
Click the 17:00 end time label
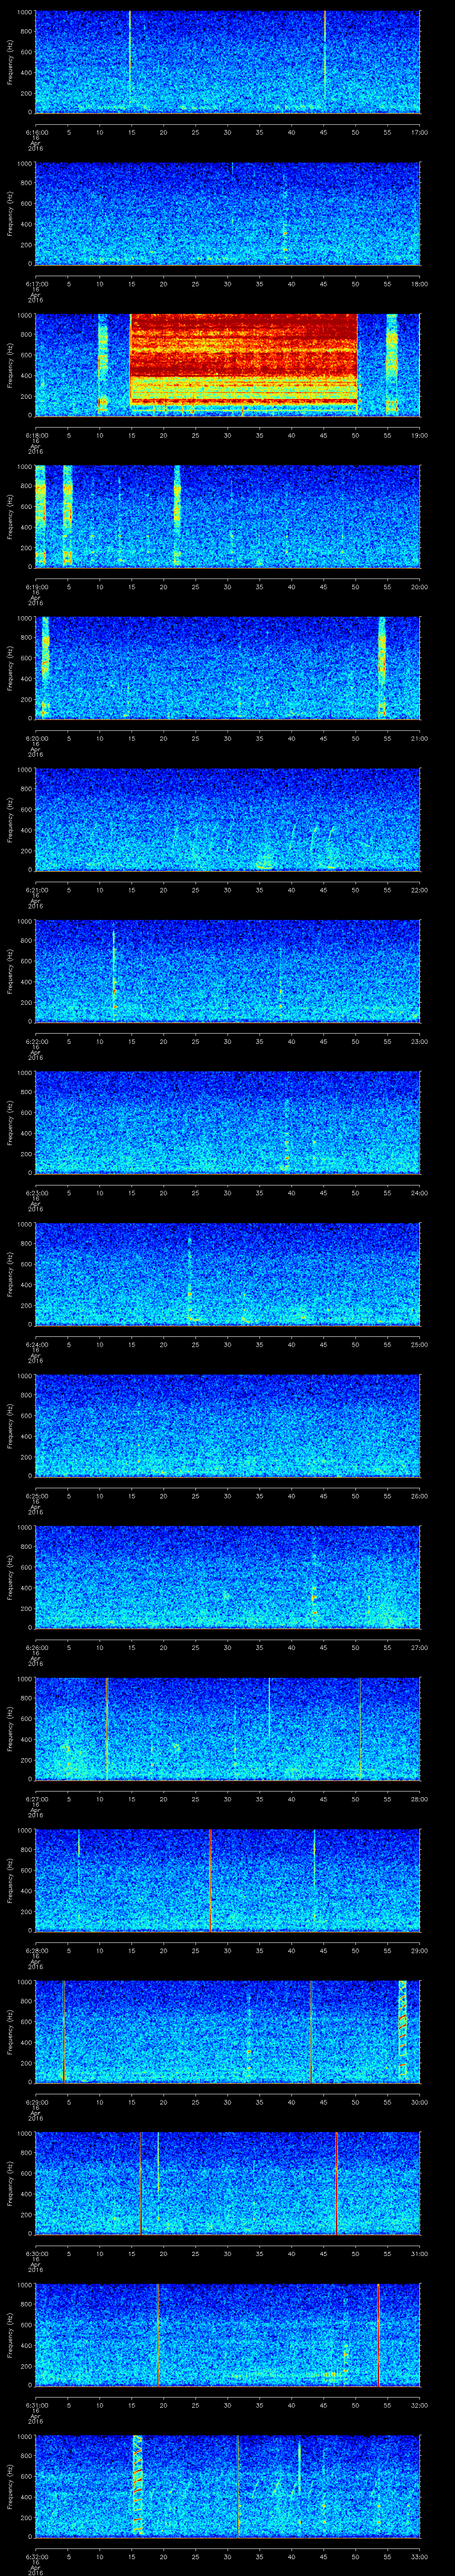pos(420,132)
